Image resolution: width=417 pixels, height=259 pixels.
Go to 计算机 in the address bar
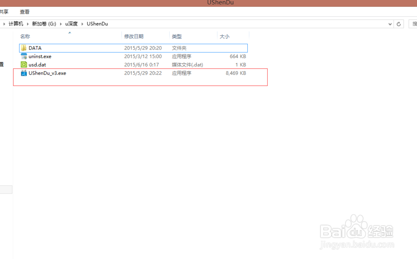coord(16,24)
